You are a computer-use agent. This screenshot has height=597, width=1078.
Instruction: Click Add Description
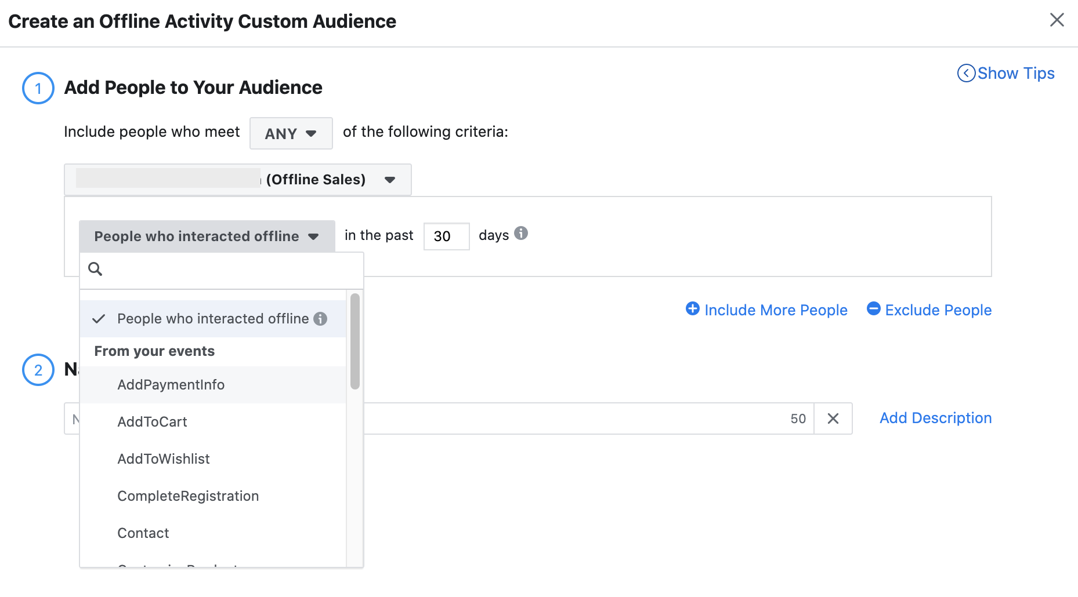(935, 418)
